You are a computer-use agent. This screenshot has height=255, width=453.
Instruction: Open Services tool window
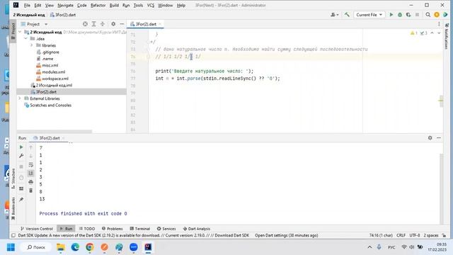[166, 229]
